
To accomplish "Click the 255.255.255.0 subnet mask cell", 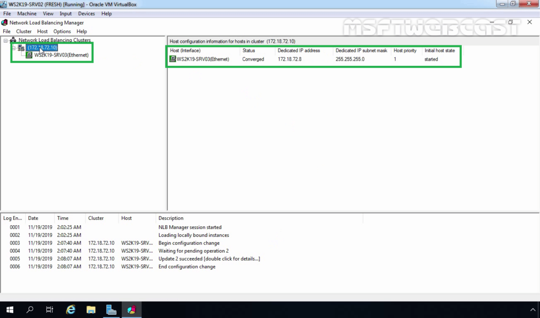I will [350, 59].
